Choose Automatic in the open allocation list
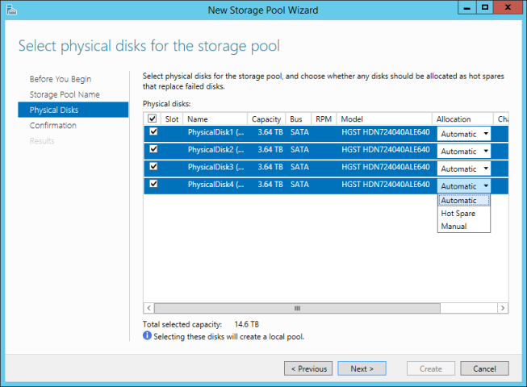 pos(464,201)
